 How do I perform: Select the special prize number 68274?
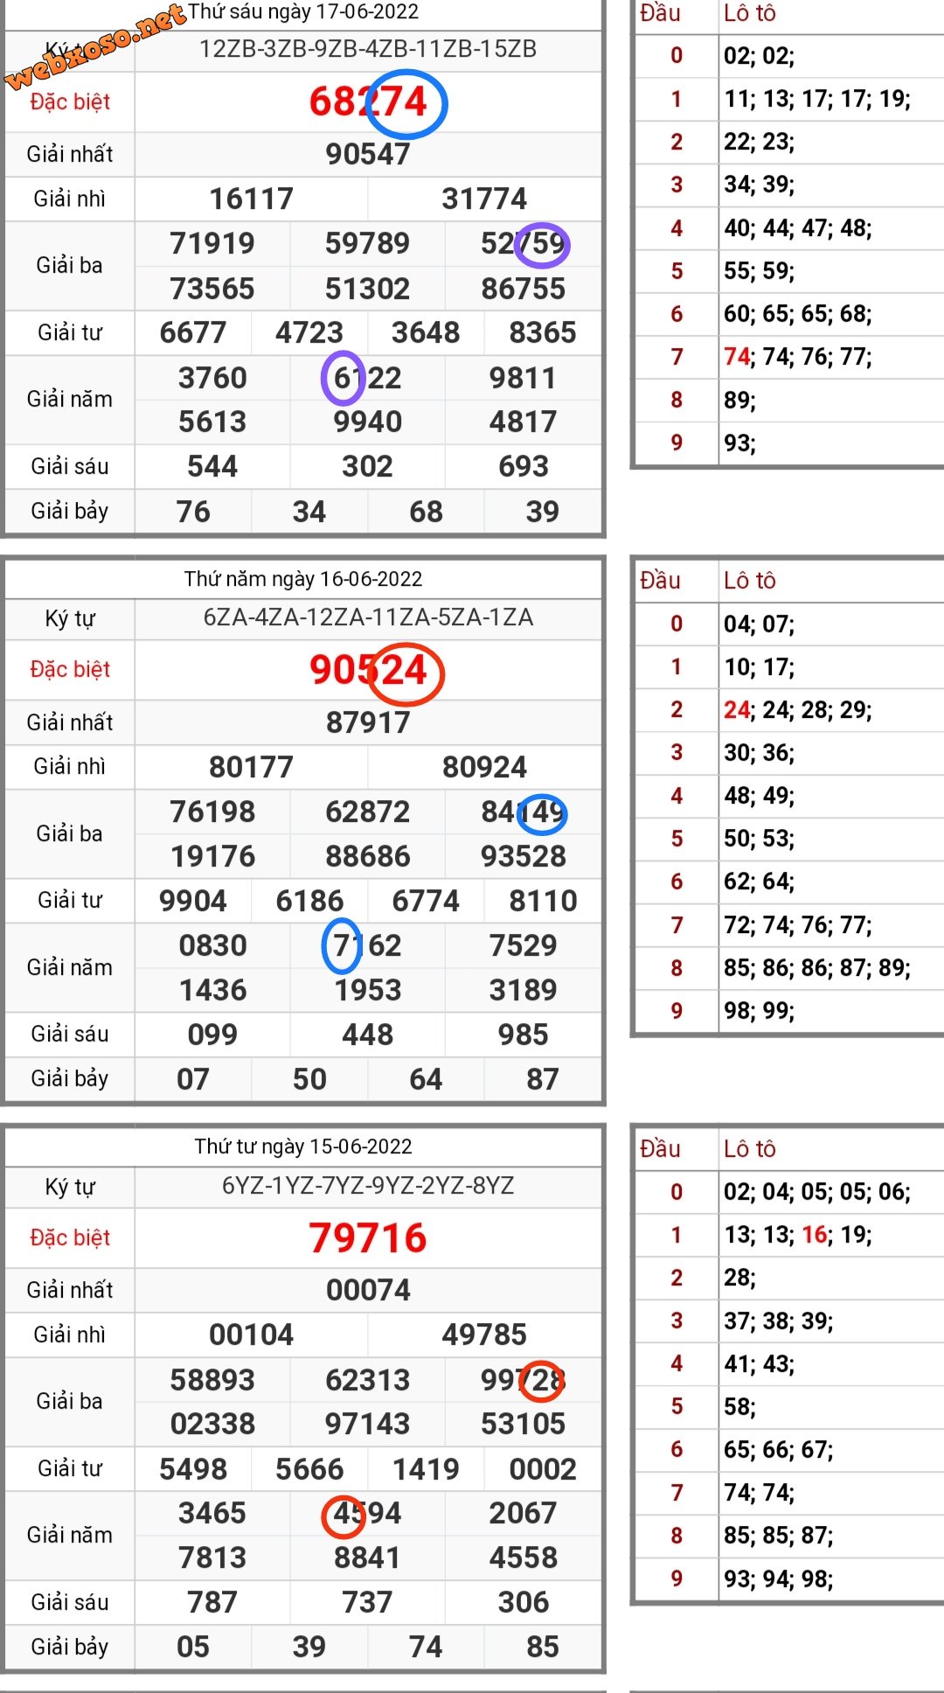368,101
